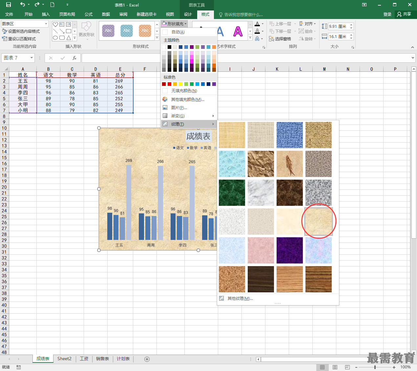
Task: Switch to Page Break Preview icon
Action: pos(347,367)
